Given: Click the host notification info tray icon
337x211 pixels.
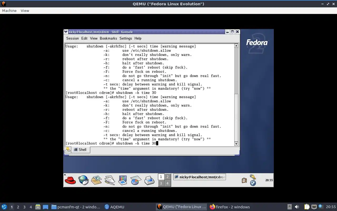Looking at the screenshot, I should (x=321, y=207).
